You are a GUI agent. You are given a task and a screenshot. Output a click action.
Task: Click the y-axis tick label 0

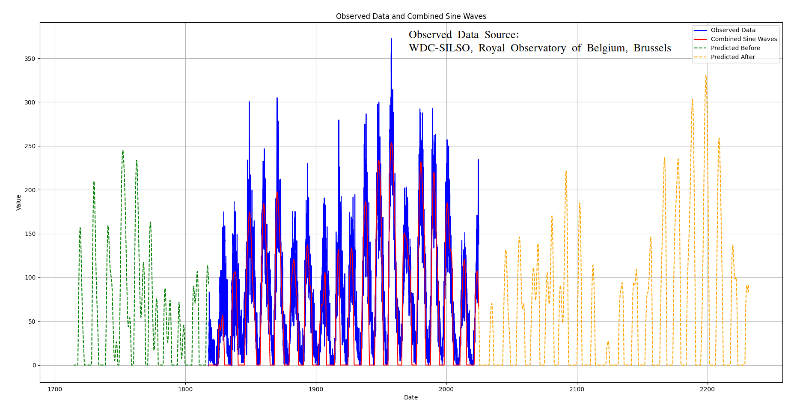[35, 365]
